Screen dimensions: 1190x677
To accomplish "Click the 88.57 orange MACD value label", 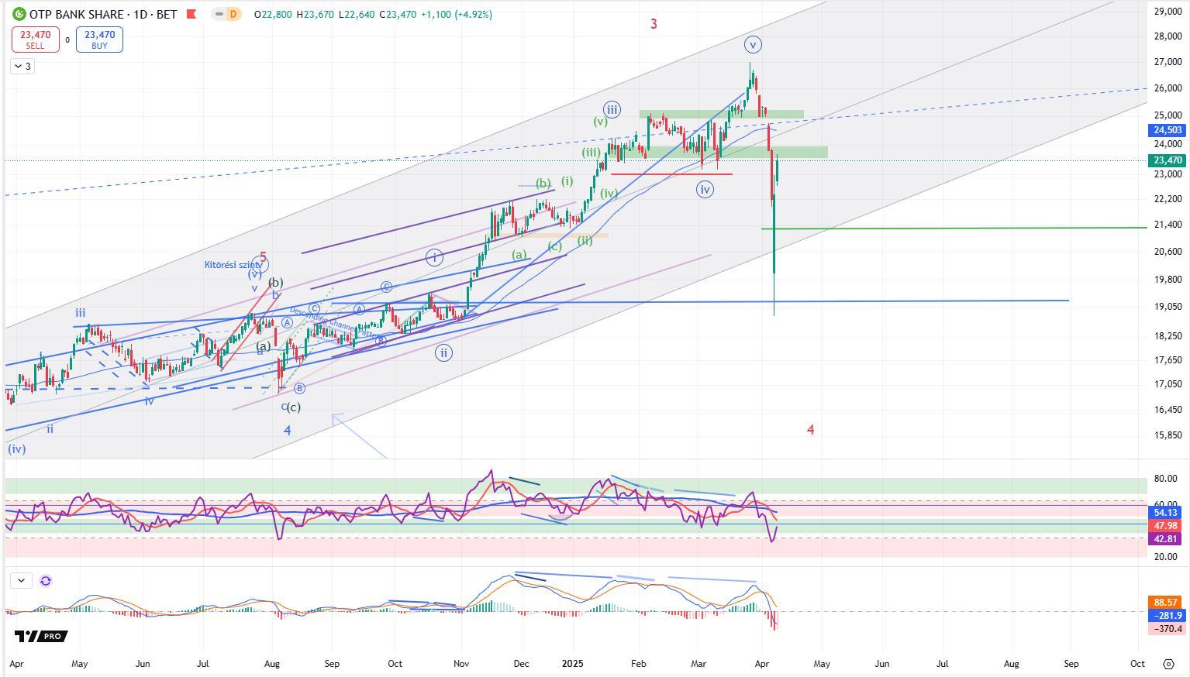I will 1166,602.
